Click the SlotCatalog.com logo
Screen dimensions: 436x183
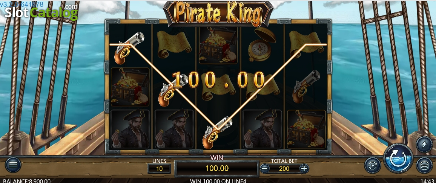tap(41, 11)
